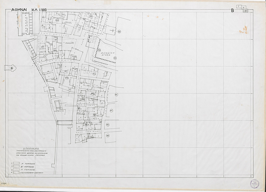Click legend box number 3 for Γ' Περίοδος

point(16,169)
